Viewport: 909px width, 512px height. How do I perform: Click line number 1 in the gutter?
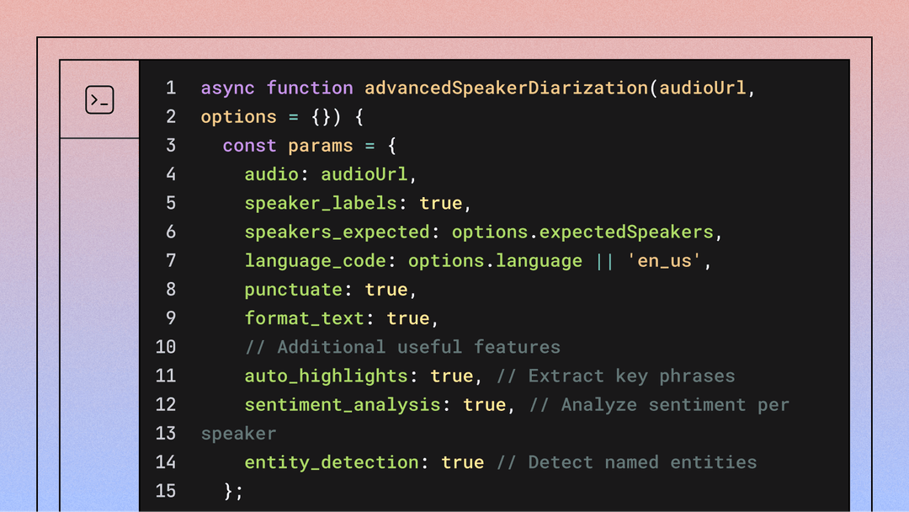[x=171, y=88]
